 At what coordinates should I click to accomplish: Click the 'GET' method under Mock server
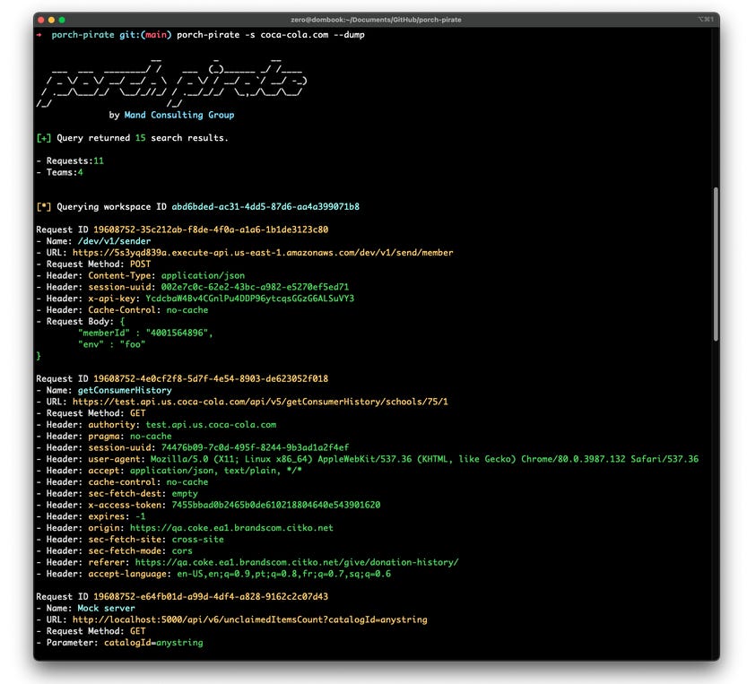tap(138, 631)
